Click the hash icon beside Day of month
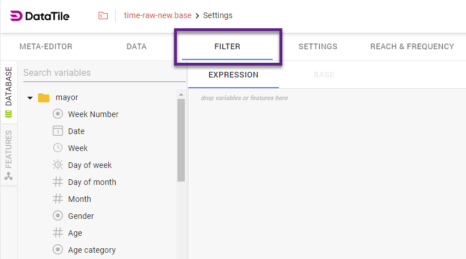Screen dimensions: 466x259 click(x=57, y=182)
